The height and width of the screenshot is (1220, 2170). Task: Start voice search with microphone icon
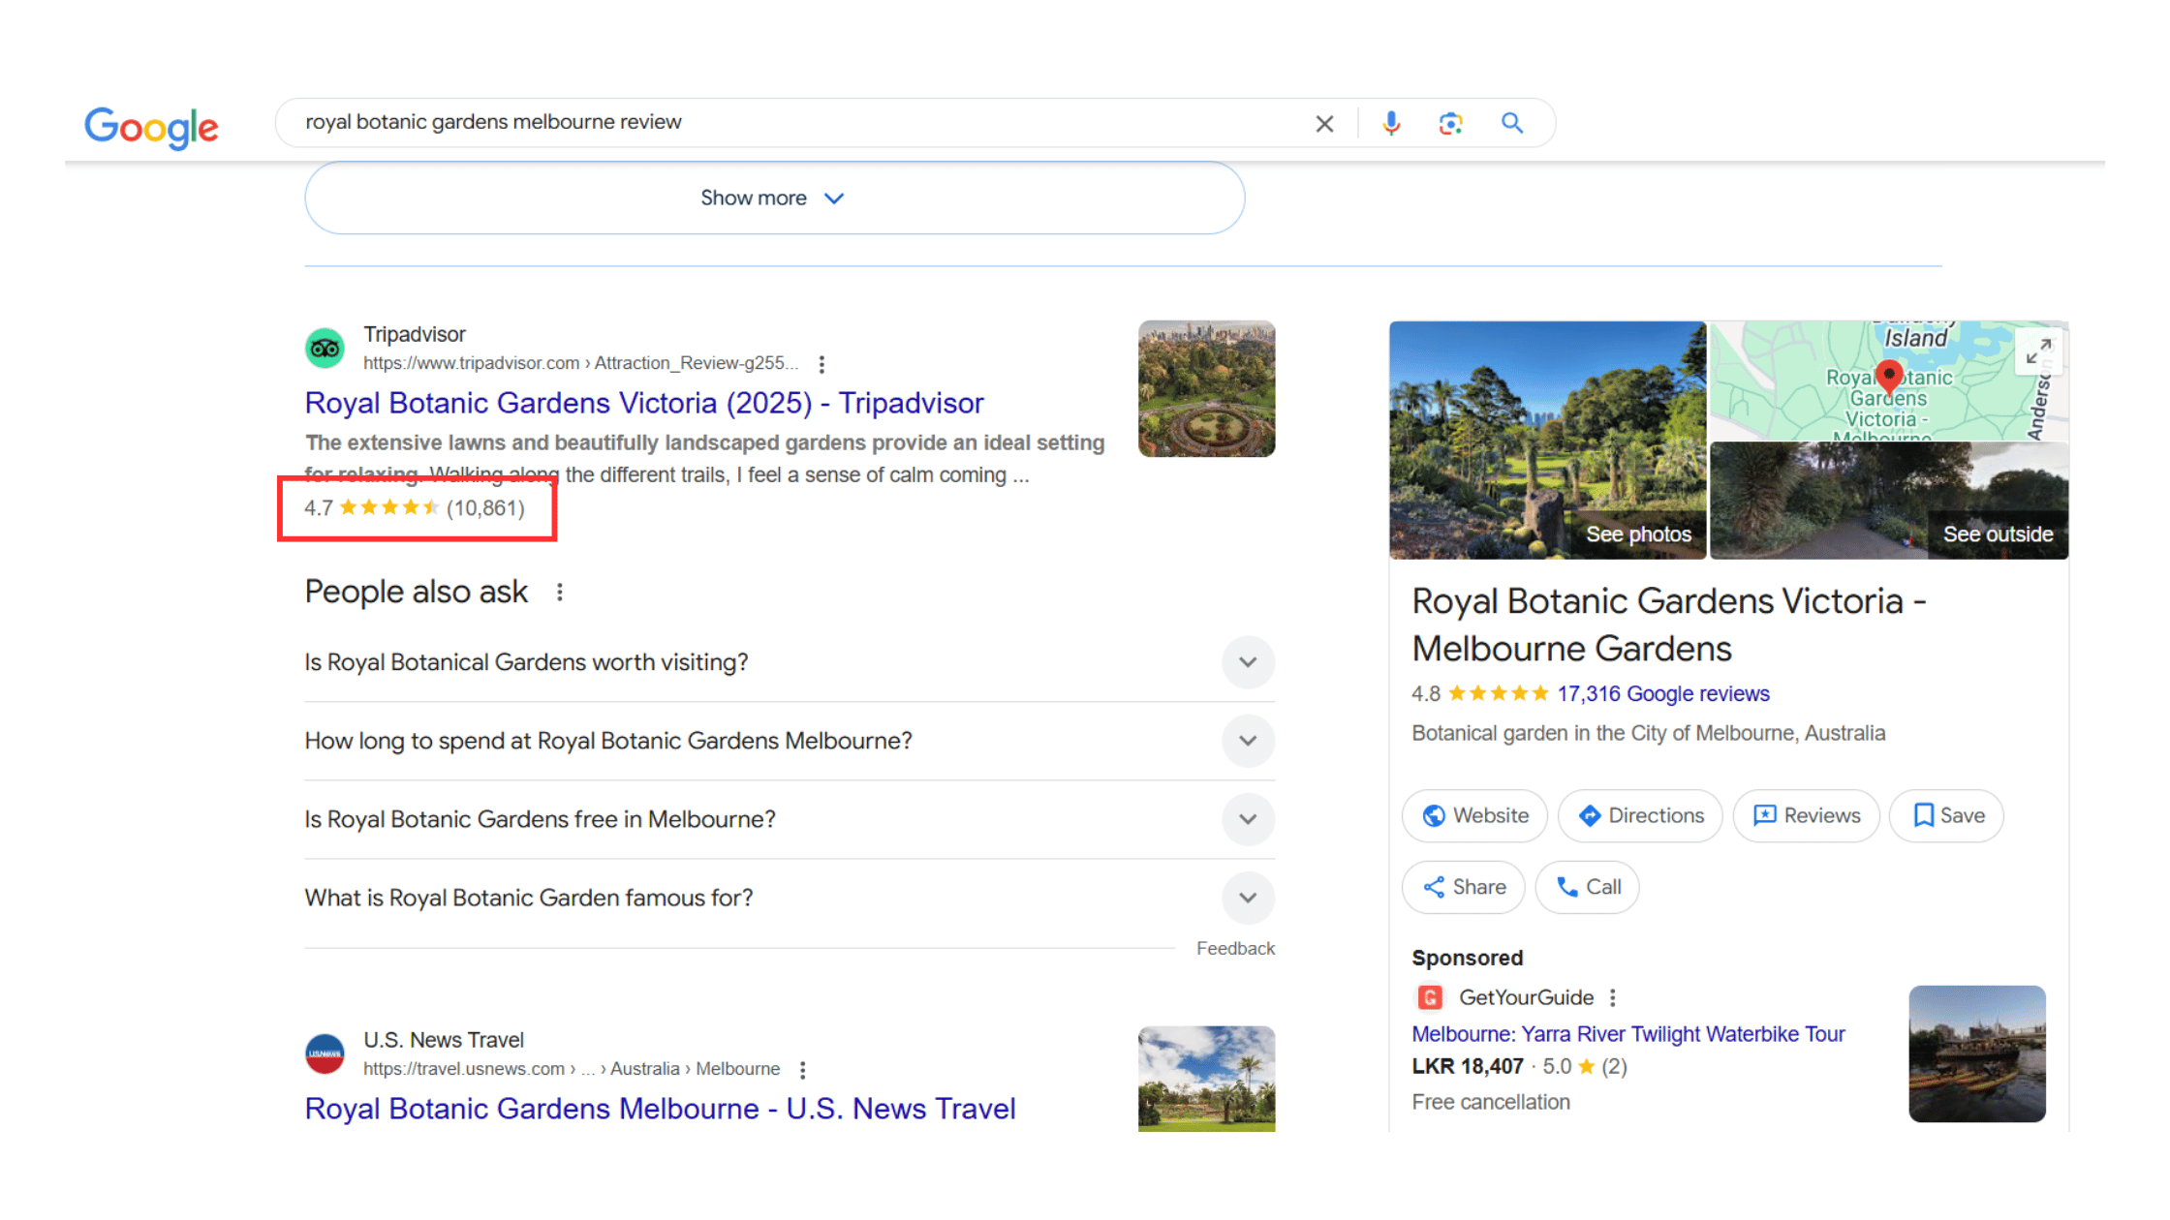coord(1391,123)
